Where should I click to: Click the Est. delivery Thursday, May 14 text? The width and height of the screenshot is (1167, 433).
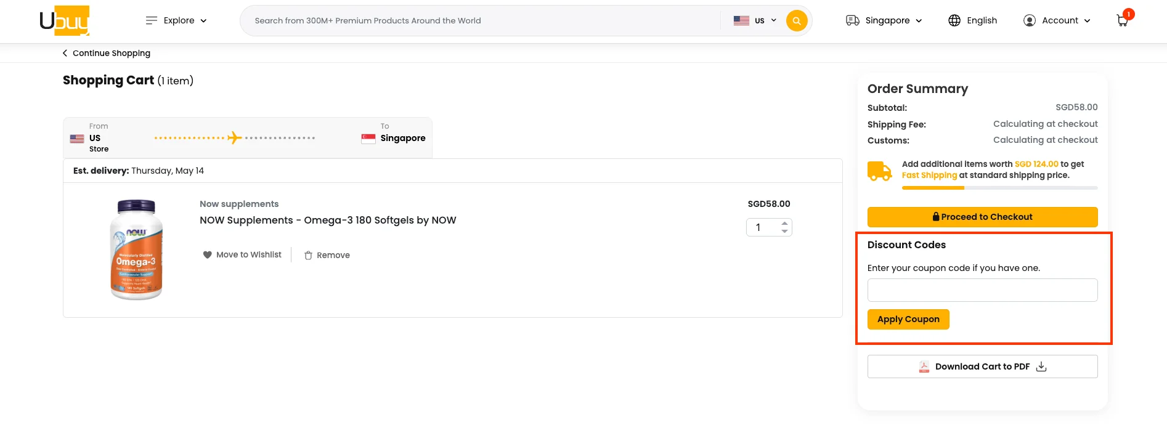tap(139, 171)
